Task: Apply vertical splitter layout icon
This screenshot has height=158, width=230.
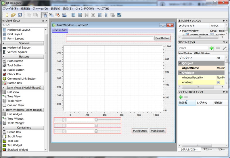Action: (93, 15)
